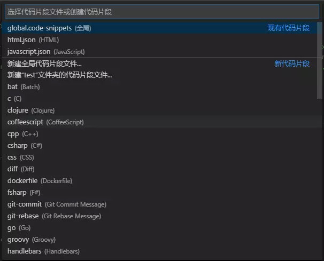The width and height of the screenshot is (324, 261).
Task: Choose 新建全局代码片段文件 option
Action: [x=44, y=64]
